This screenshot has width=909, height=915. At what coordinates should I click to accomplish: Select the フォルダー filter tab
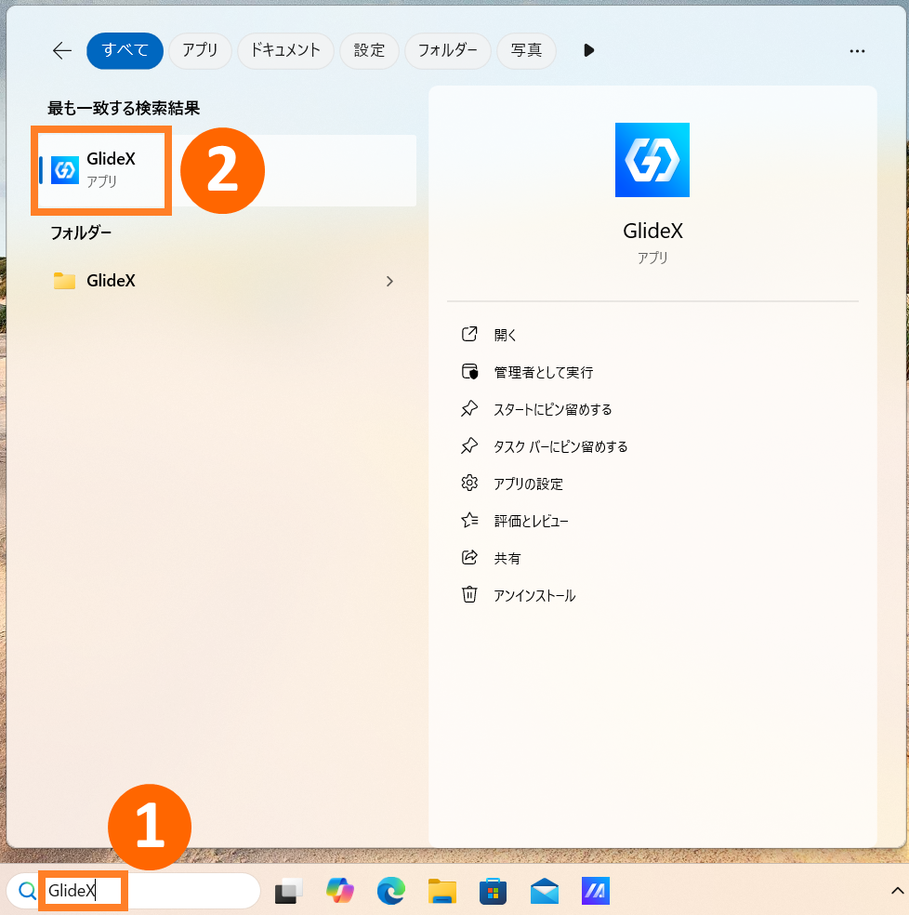[447, 51]
